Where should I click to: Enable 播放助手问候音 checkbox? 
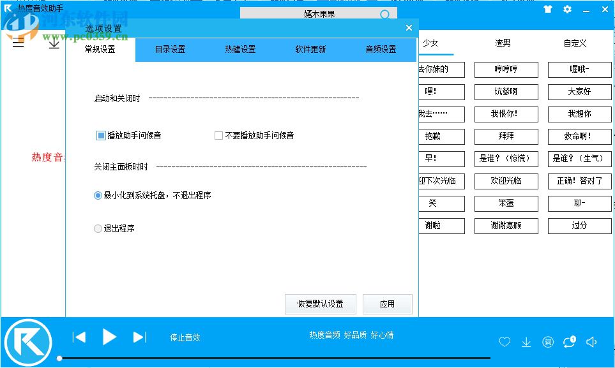tap(100, 135)
